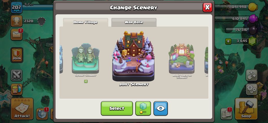Switch to the War Base tab
Screen dimensions: 268x123
(134, 22)
